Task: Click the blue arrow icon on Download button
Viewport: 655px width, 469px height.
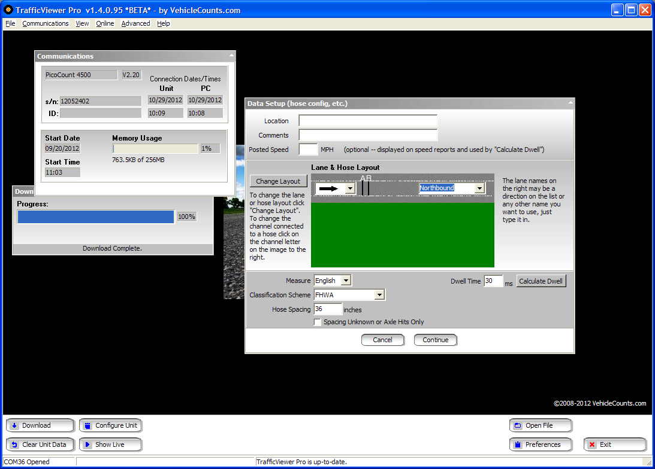Action: [x=14, y=426]
